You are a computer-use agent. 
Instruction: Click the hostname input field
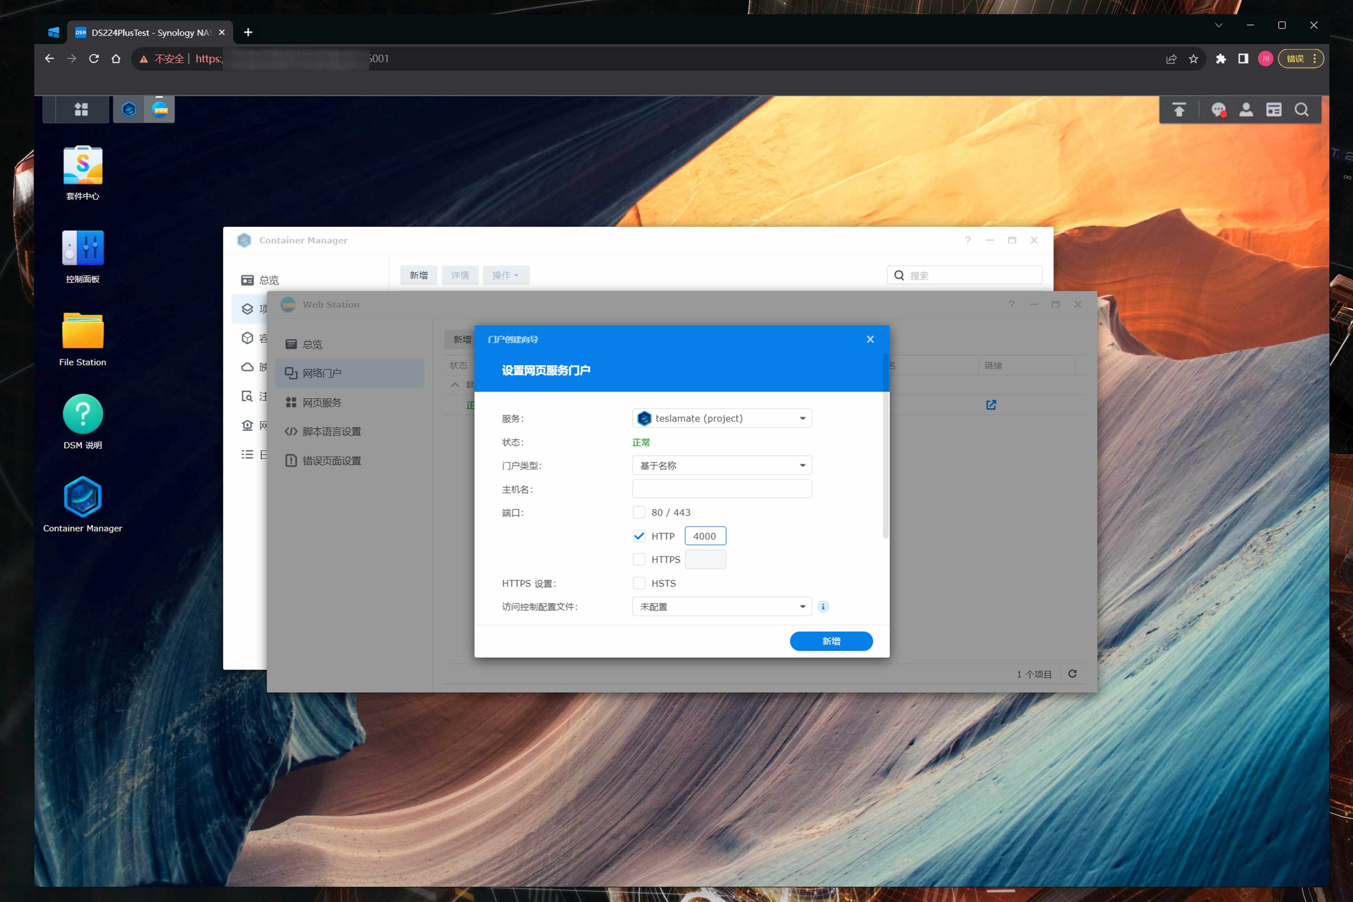click(721, 488)
